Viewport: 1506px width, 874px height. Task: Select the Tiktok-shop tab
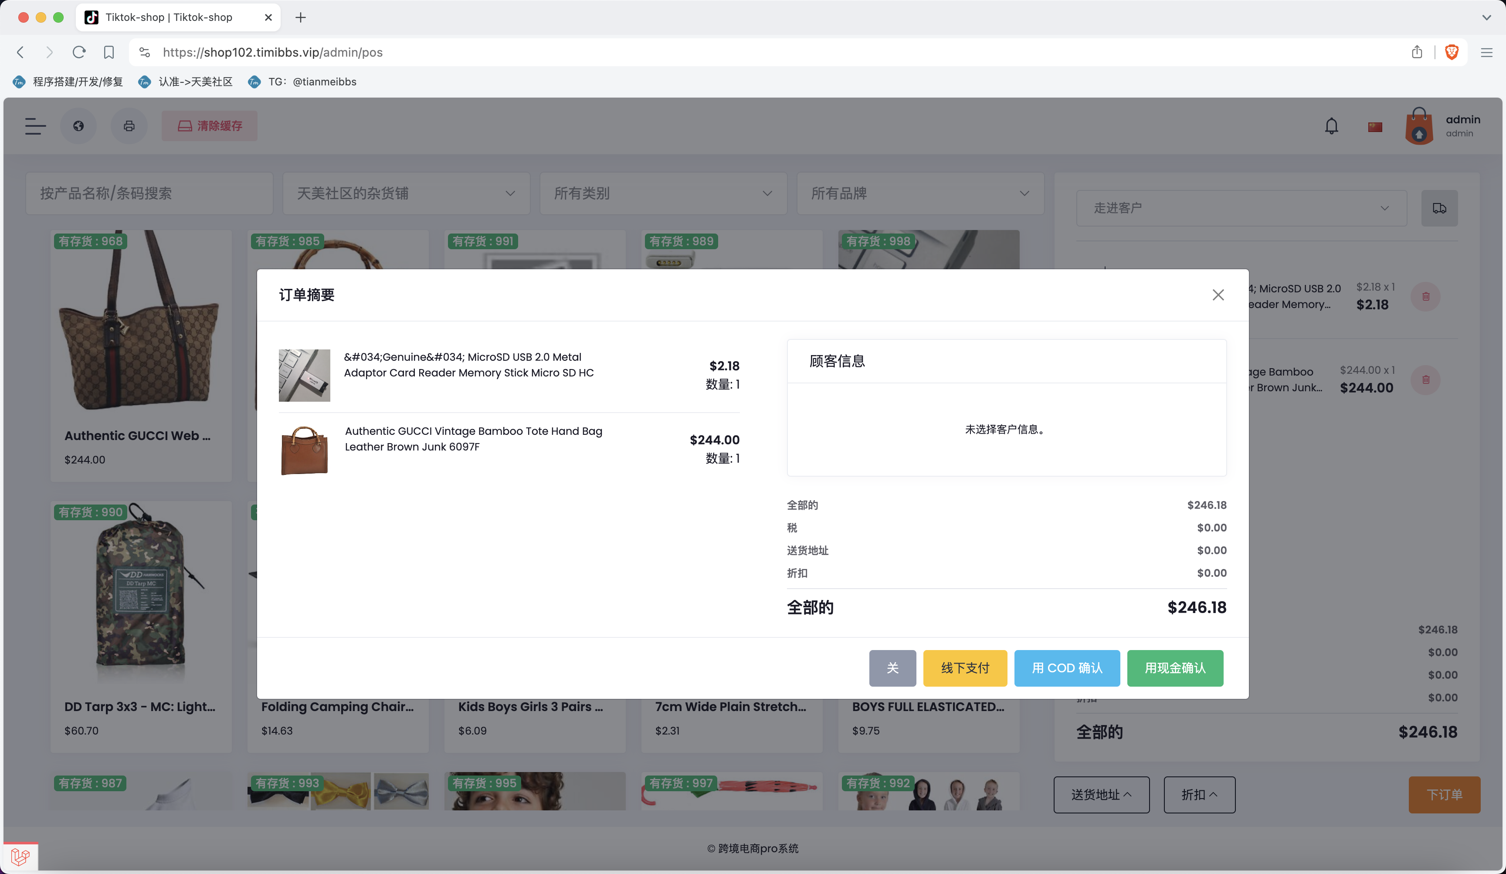(x=178, y=17)
